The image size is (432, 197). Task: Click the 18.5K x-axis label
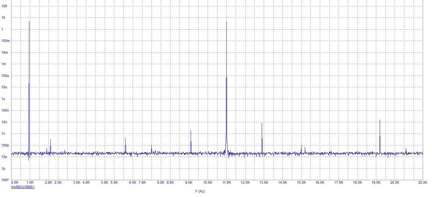coord(357,183)
